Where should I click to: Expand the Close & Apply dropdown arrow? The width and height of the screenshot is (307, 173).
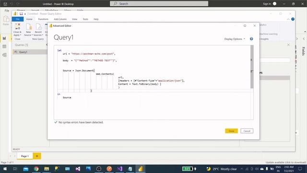[x=20, y=35]
